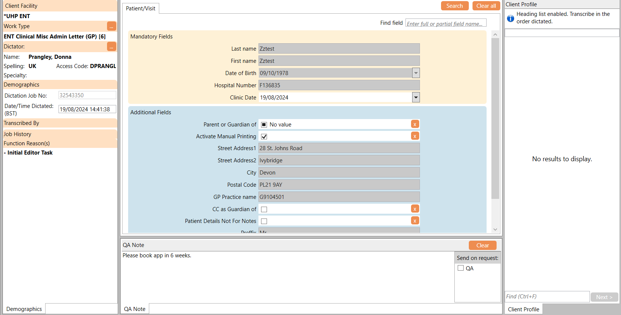Image resolution: width=621 pixels, height=315 pixels.
Task: Click the Additional Fields heading
Action: pyautogui.click(x=151, y=112)
